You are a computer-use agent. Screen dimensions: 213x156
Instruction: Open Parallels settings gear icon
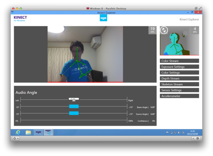point(198,138)
